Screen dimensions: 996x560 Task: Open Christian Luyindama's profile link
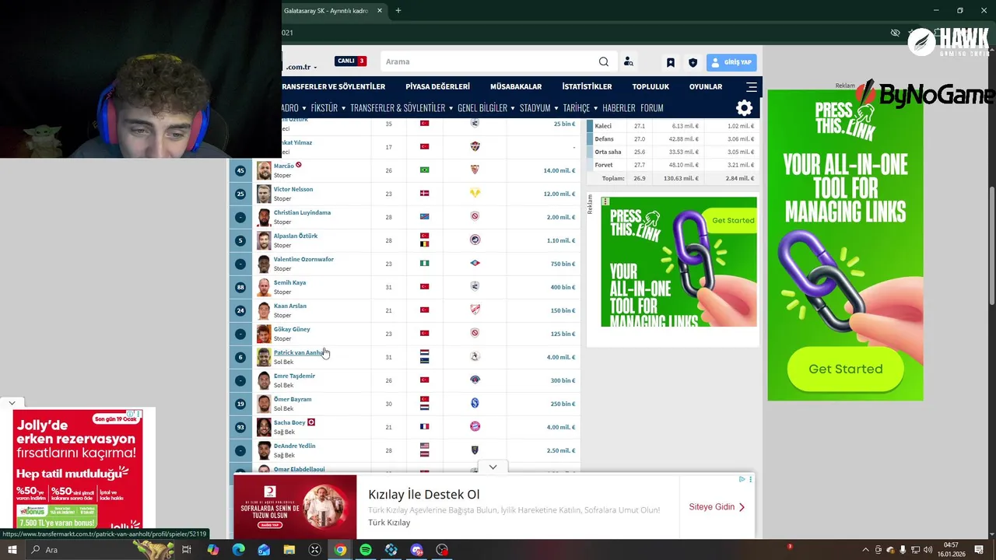(x=302, y=212)
